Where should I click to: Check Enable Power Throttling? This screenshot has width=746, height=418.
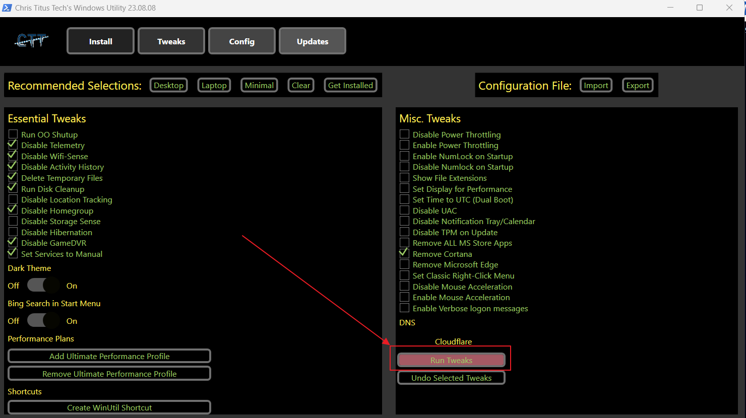click(404, 145)
